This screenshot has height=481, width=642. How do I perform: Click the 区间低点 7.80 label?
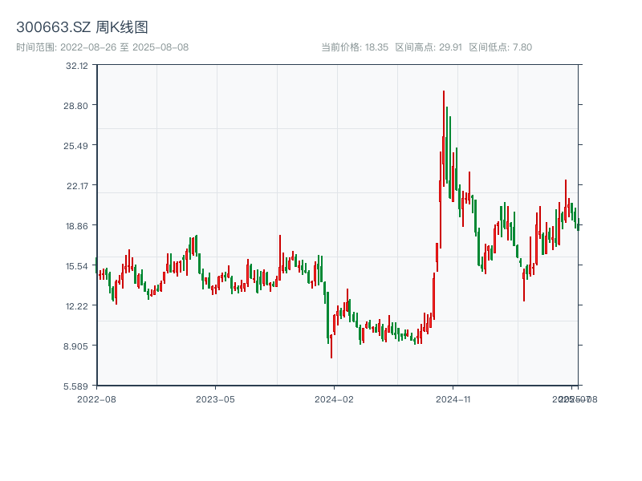point(500,47)
